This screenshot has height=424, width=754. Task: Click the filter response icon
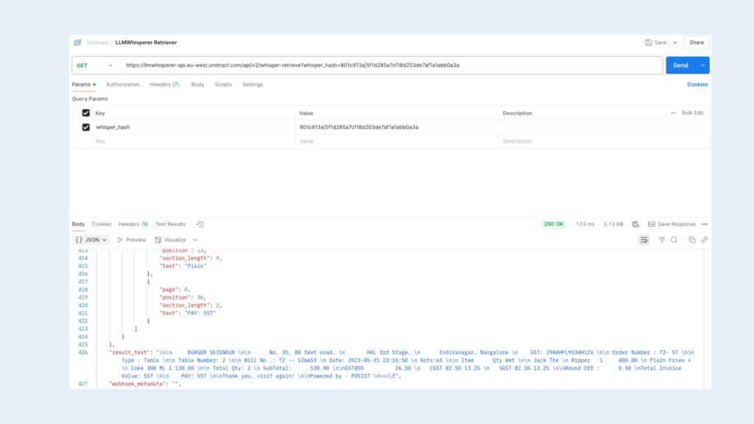(662, 240)
